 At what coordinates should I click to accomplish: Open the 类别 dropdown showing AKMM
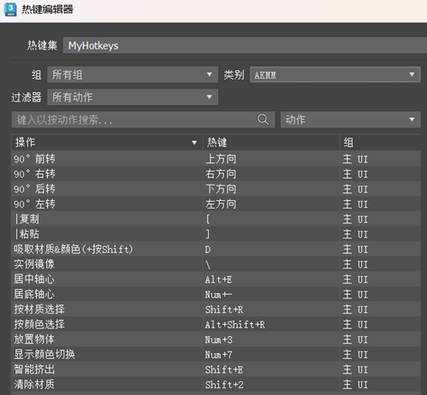pyautogui.click(x=335, y=74)
